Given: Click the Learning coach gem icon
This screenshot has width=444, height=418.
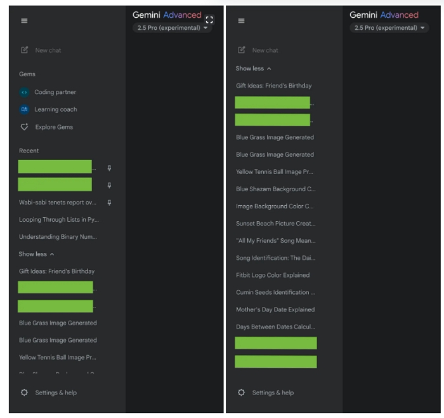Looking at the screenshot, I should pyautogui.click(x=24, y=109).
